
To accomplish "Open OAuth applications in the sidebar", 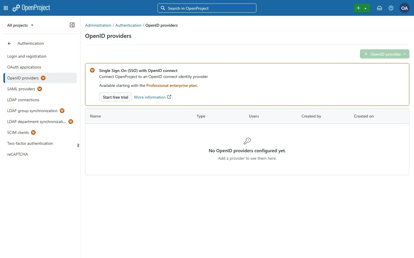I will 24,67.
